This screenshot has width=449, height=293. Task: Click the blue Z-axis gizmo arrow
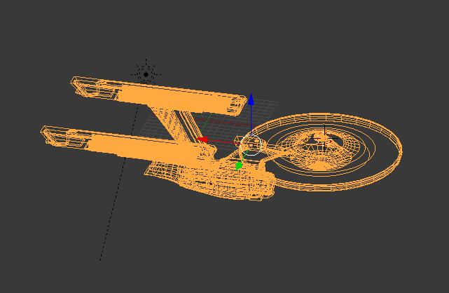click(x=251, y=99)
